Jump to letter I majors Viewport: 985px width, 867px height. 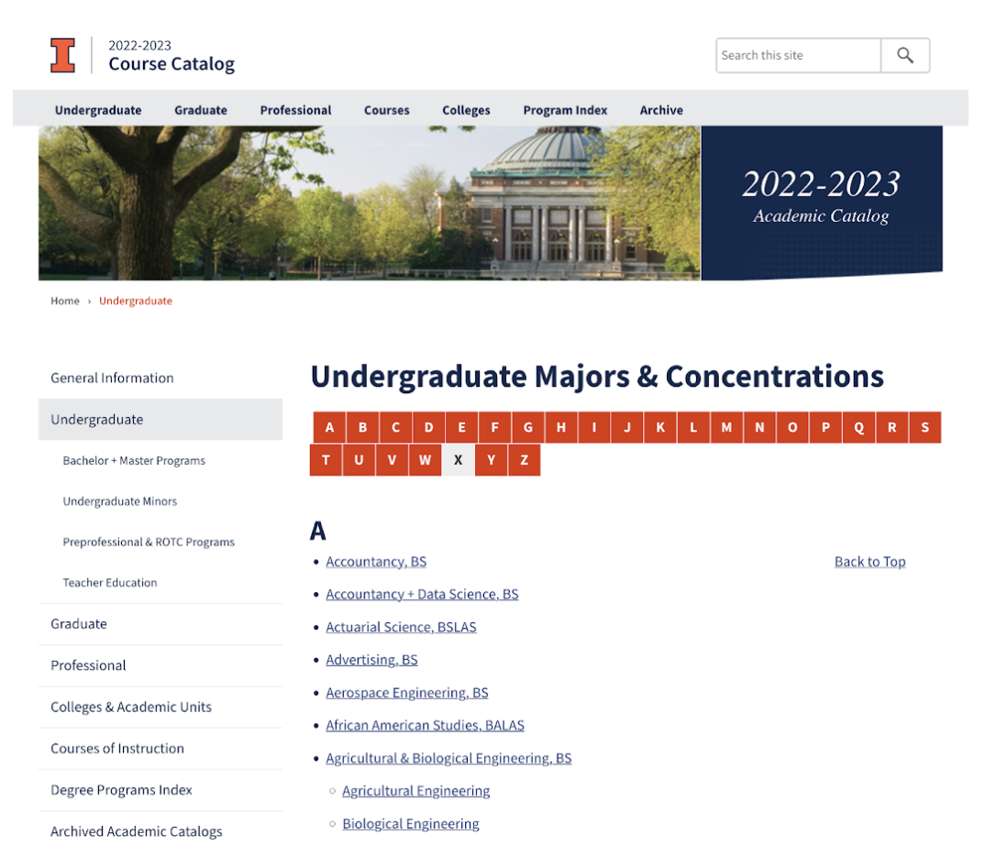pyautogui.click(x=594, y=427)
